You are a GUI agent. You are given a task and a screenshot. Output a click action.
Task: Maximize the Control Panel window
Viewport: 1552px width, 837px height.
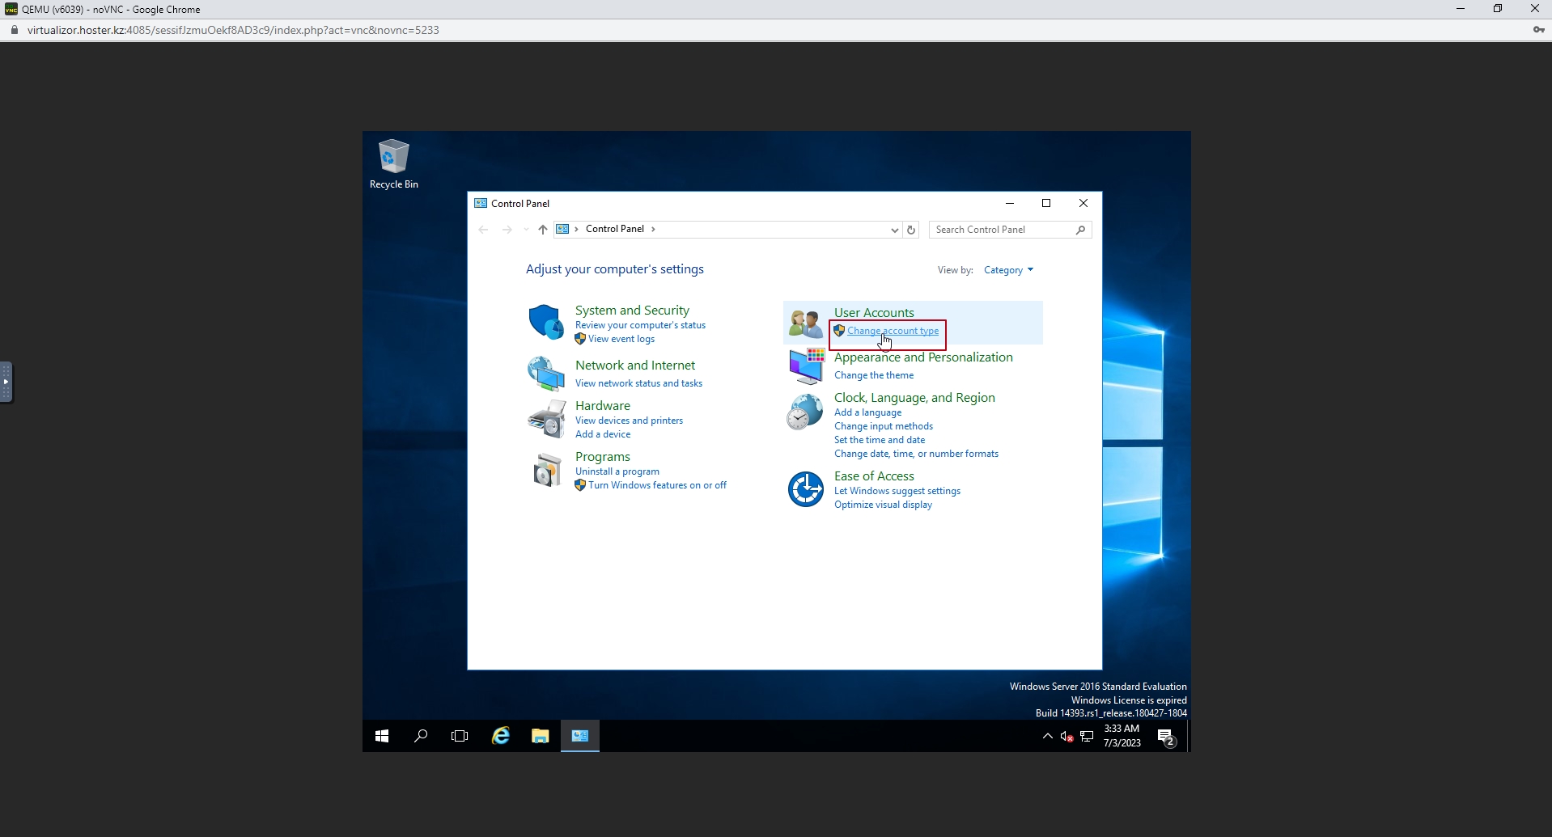(1046, 203)
